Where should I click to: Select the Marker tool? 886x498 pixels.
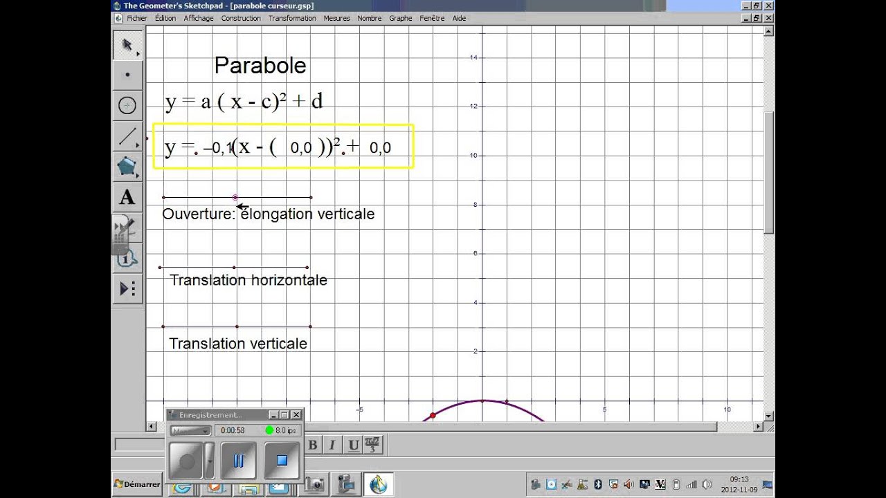point(127,228)
